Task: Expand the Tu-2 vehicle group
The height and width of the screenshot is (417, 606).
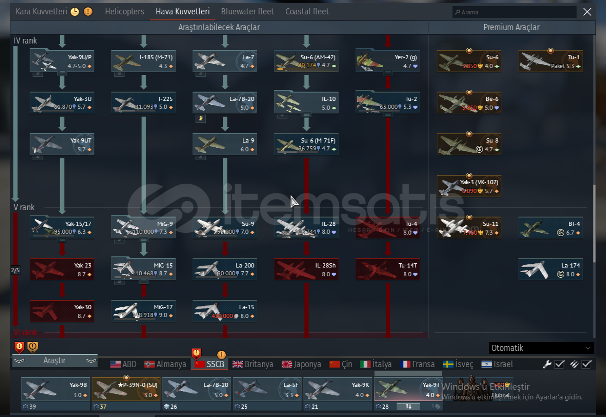Action: pyautogui.click(x=388, y=114)
